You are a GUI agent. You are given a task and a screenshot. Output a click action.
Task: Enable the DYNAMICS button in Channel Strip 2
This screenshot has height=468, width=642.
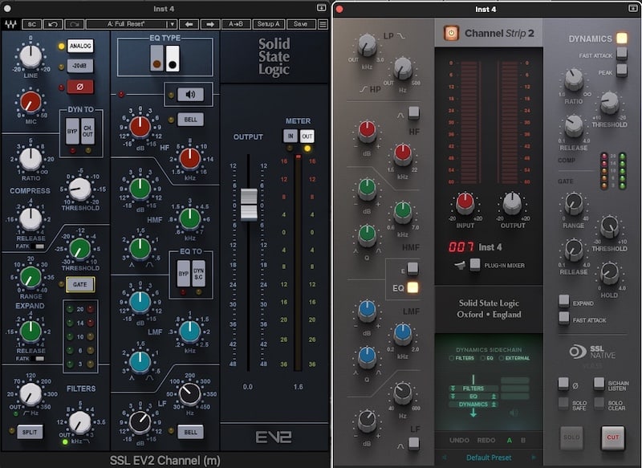pos(621,38)
